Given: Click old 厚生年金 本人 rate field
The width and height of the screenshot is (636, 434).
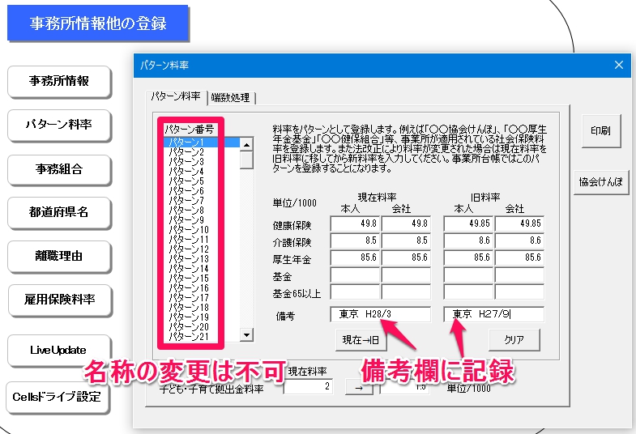Looking at the screenshot, I should coord(468,257).
